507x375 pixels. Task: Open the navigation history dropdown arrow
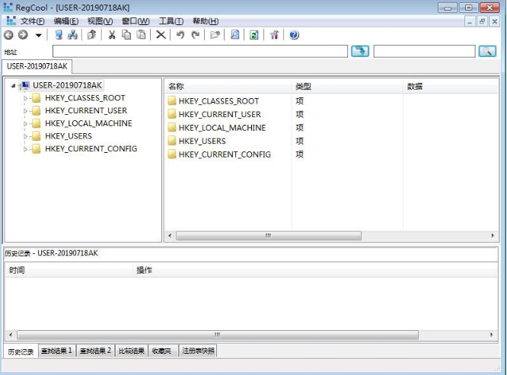(x=39, y=35)
